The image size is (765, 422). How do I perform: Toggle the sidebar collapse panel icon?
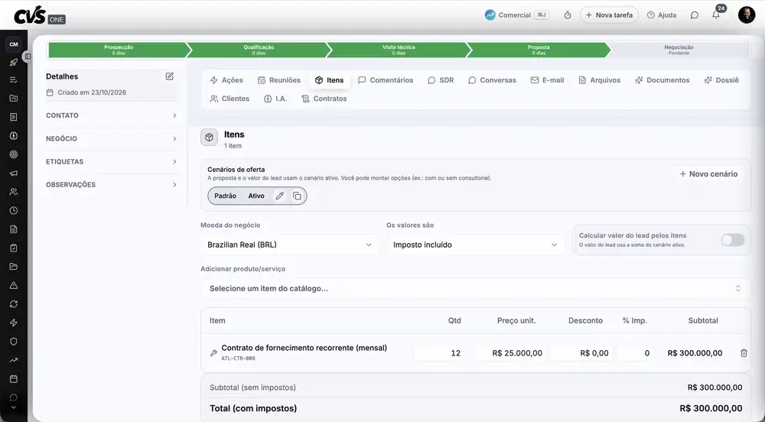point(28,57)
